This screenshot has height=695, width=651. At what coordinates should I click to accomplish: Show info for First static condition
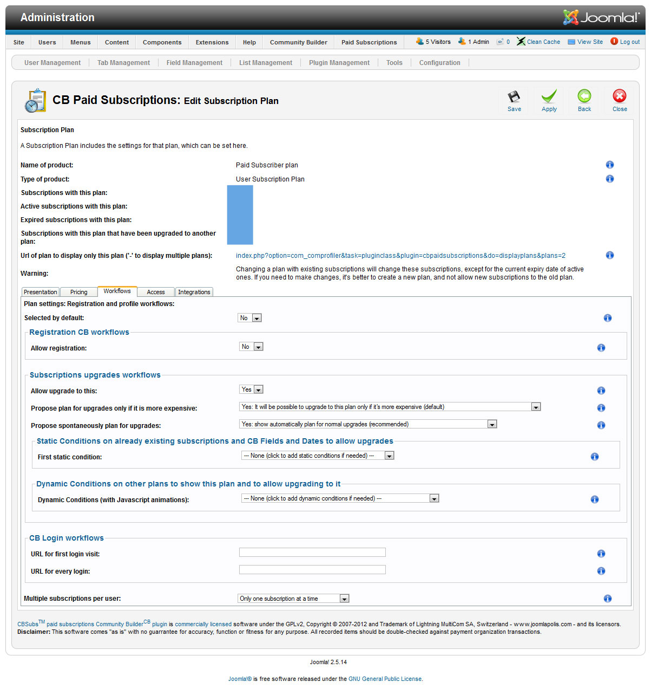click(595, 457)
